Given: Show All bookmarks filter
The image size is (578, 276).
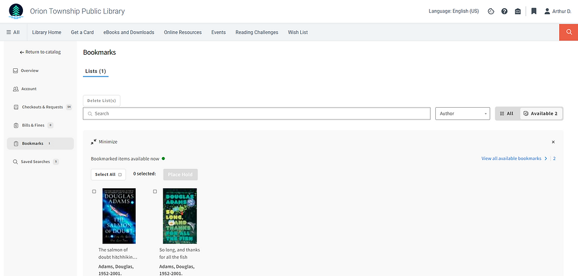Looking at the screenshot, I should (x=507, y=114).
